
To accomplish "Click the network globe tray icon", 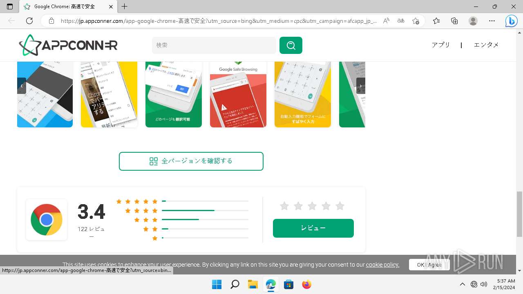I will coord(474,284).
